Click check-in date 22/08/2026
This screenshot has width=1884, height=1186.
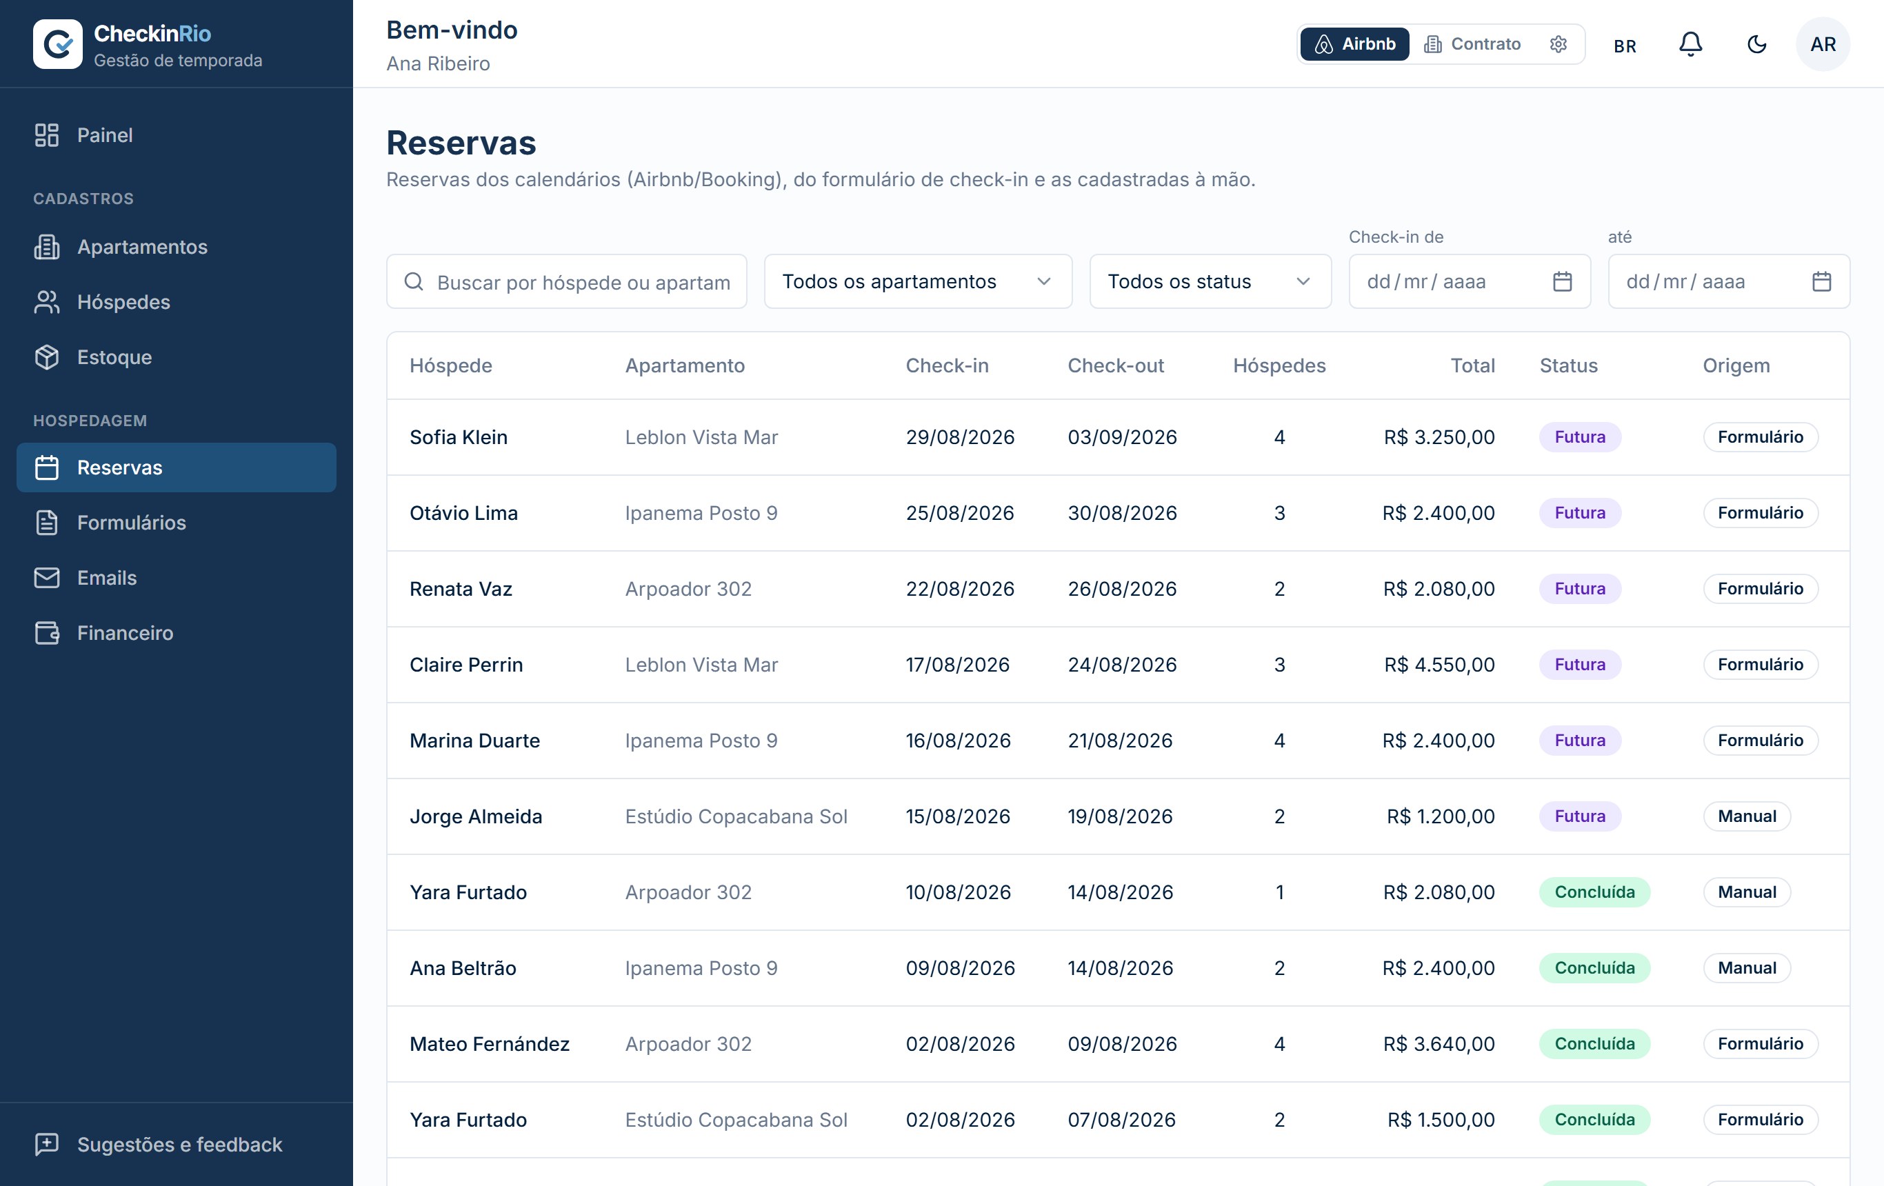[960, 589]
